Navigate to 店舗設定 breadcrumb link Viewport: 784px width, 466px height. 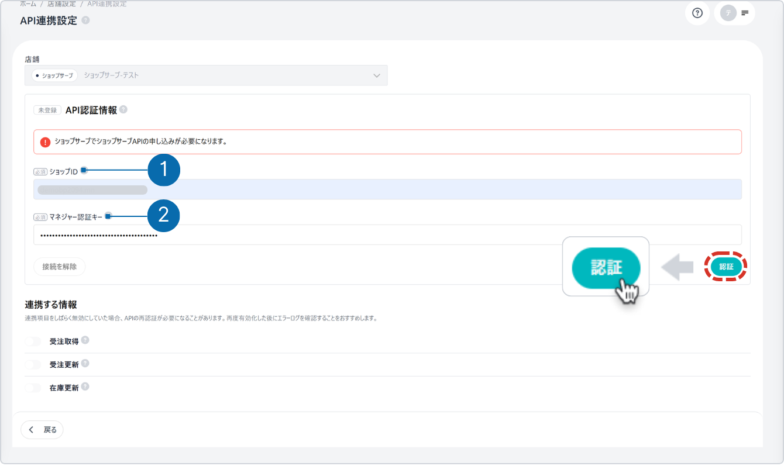point(61,4)
